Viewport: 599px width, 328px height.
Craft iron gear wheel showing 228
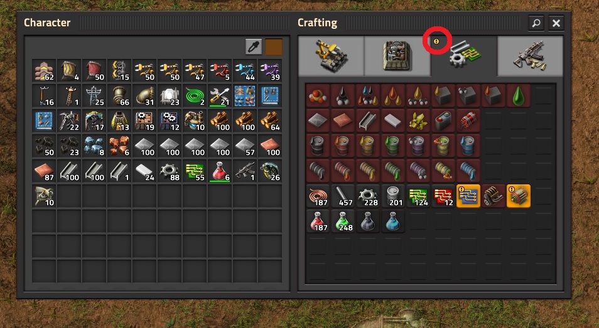[368, 196]
